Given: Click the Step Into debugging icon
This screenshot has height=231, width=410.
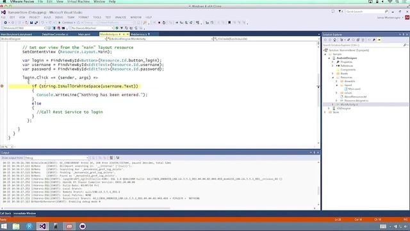Looking at the screenshot, I should (181, 23).
